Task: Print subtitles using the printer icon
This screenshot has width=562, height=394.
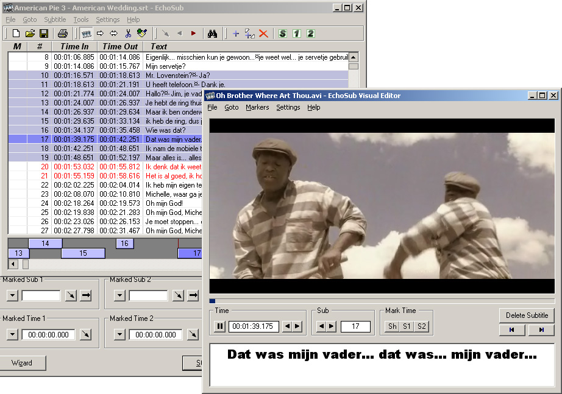Action: tap(63, 33)
